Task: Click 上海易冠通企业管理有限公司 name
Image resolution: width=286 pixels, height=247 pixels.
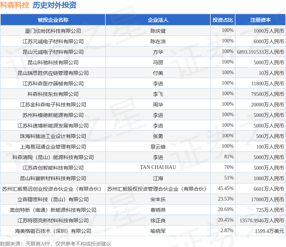Action: (x=53, y=147)
